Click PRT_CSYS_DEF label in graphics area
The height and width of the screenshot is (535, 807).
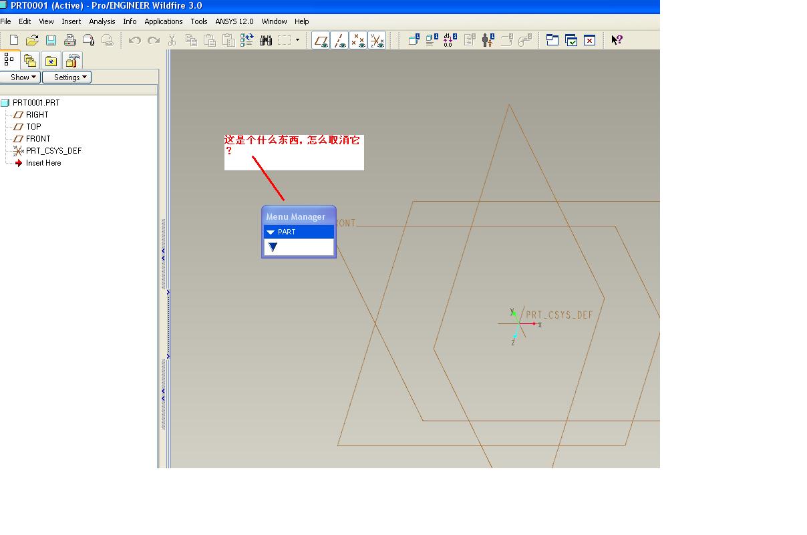[x=559, y=315]
